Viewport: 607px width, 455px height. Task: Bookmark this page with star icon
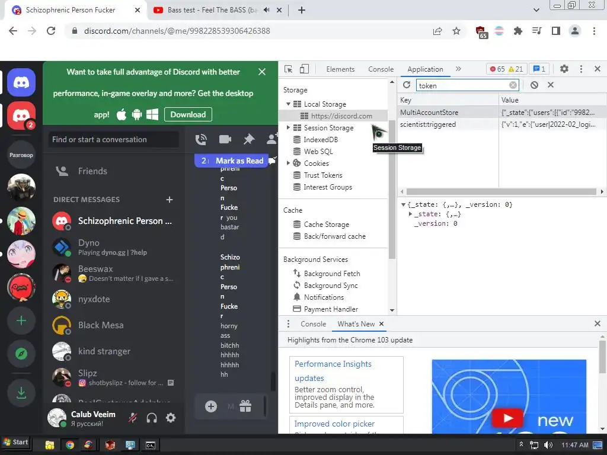pyautogui.click(x=456, y=31)
